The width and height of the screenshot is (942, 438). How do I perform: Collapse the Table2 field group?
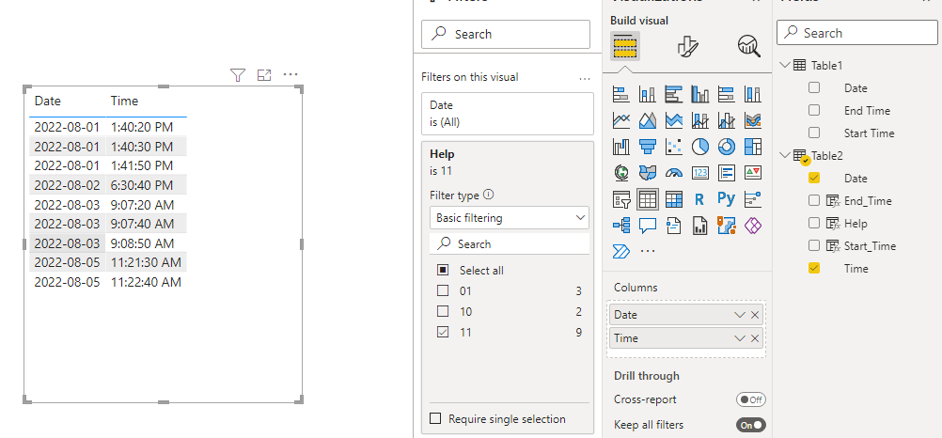point(785,155)
